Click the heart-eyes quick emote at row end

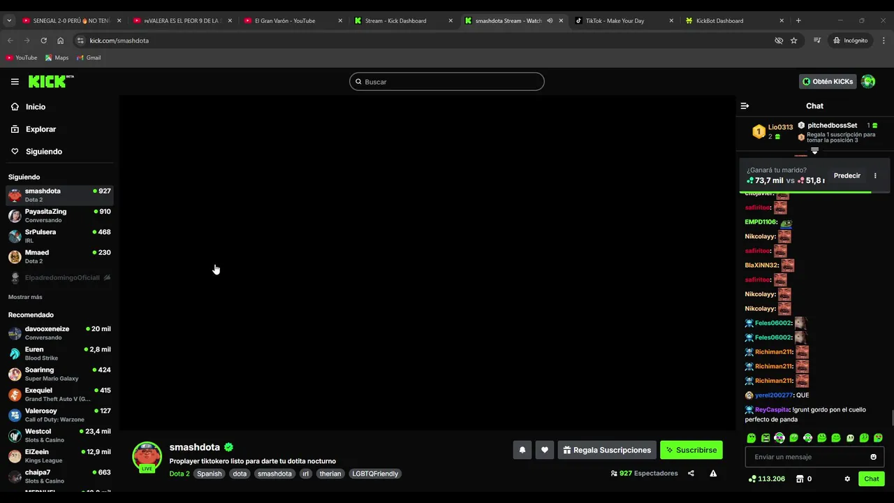tap(878, 438)
